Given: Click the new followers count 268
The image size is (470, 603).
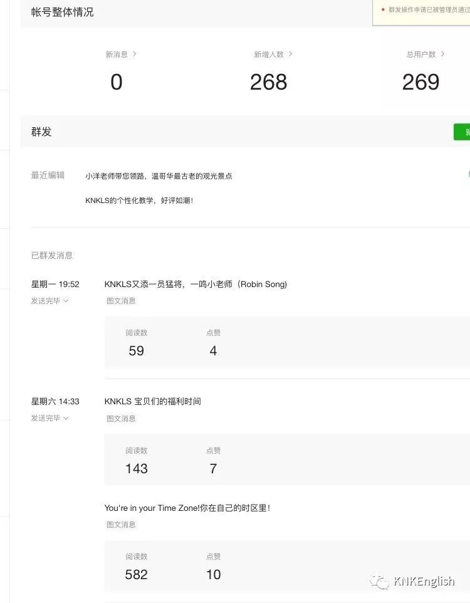Looking at the screenshot, I should [x=268, y=82].
